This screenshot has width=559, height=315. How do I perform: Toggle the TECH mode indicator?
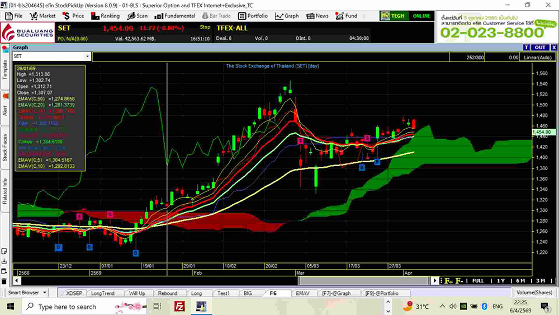pyautogui.click(x=395, y=16)
